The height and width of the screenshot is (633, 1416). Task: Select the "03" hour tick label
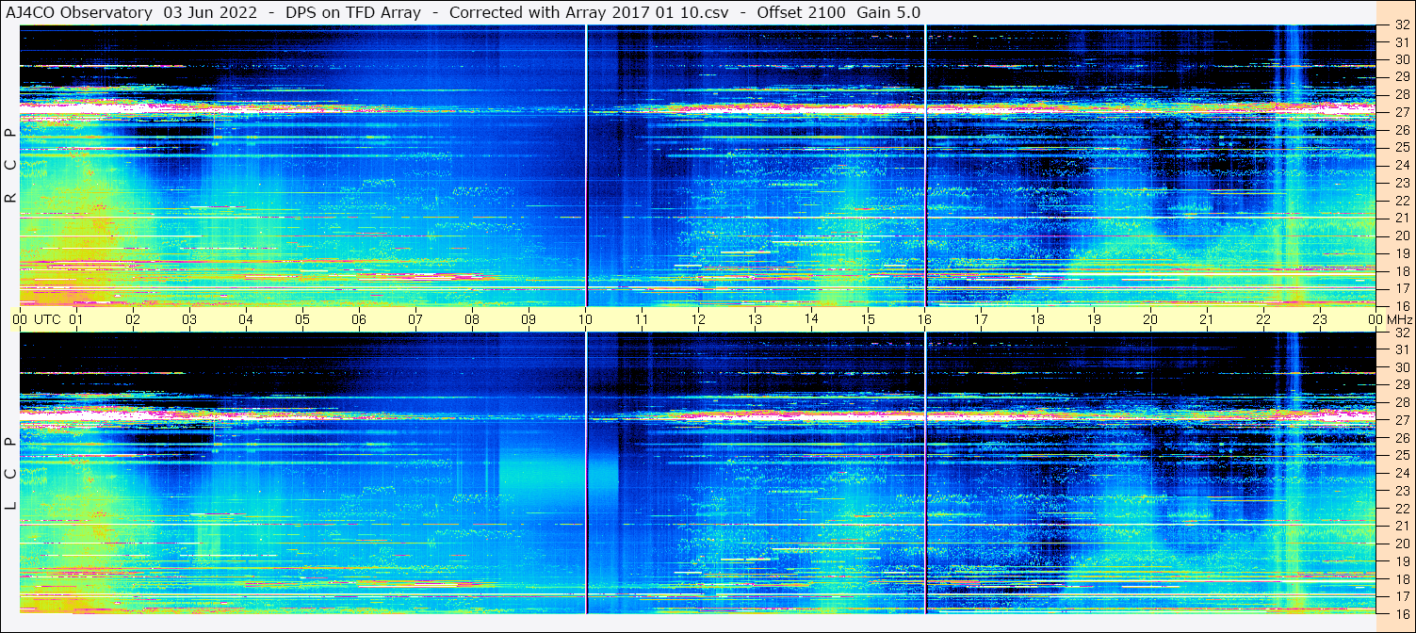(x=189, y=319)
